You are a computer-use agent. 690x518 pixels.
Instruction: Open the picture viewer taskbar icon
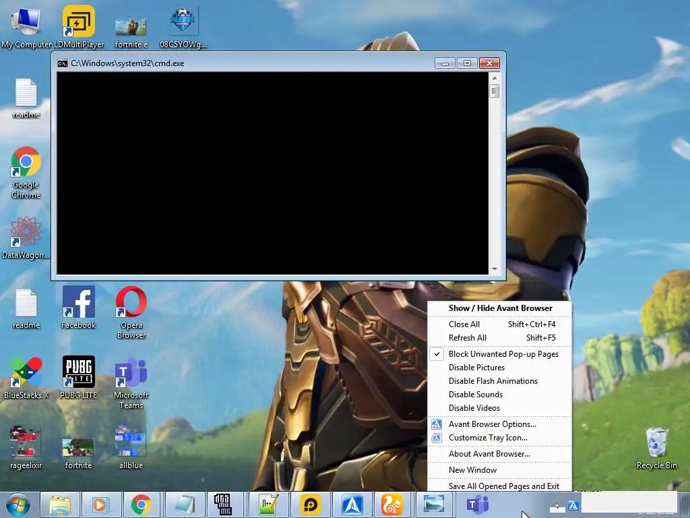[434, 505]
